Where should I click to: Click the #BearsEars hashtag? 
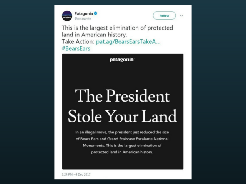point(76,48)
